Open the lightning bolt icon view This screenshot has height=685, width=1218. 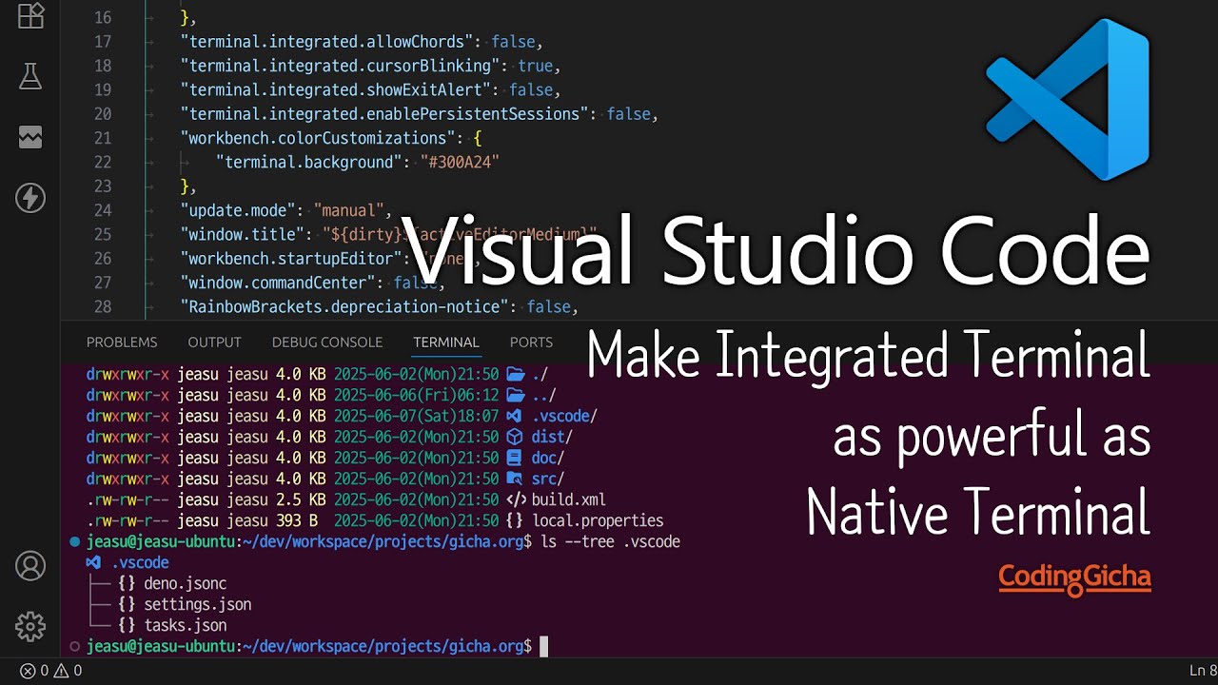pyautogui.click(x=30, y=198)
